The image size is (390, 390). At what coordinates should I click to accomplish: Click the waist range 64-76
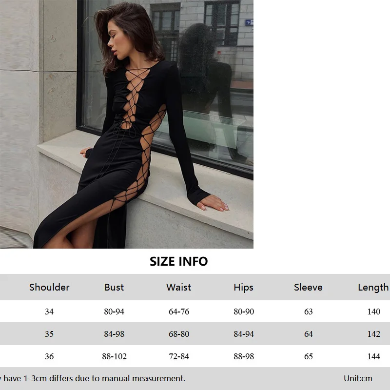[179, 312]
